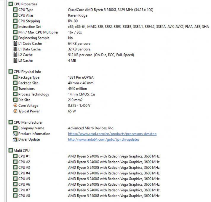Click the Engineering Sample row icon

tap(15, 38)
